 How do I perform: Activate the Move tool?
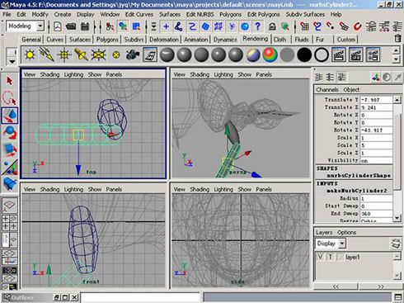click(10, 116)
